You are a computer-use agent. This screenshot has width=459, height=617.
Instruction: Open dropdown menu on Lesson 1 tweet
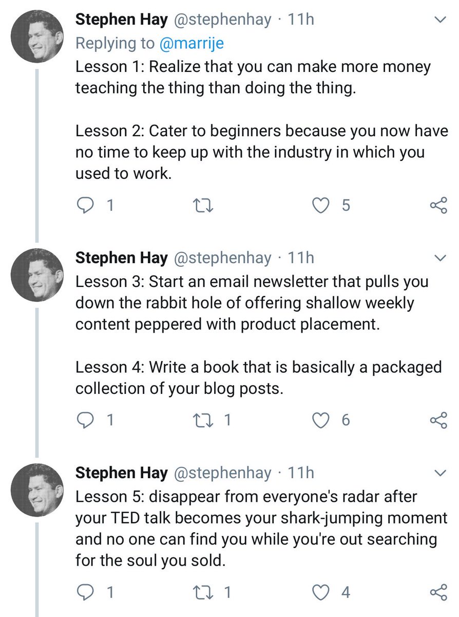[x=440, y=20]
